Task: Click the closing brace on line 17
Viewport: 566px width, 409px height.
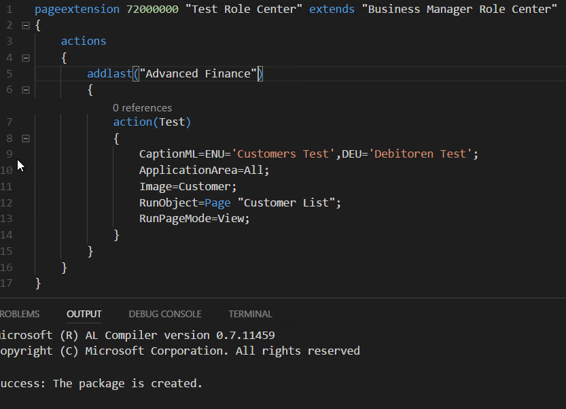Action: click(39, 283)
